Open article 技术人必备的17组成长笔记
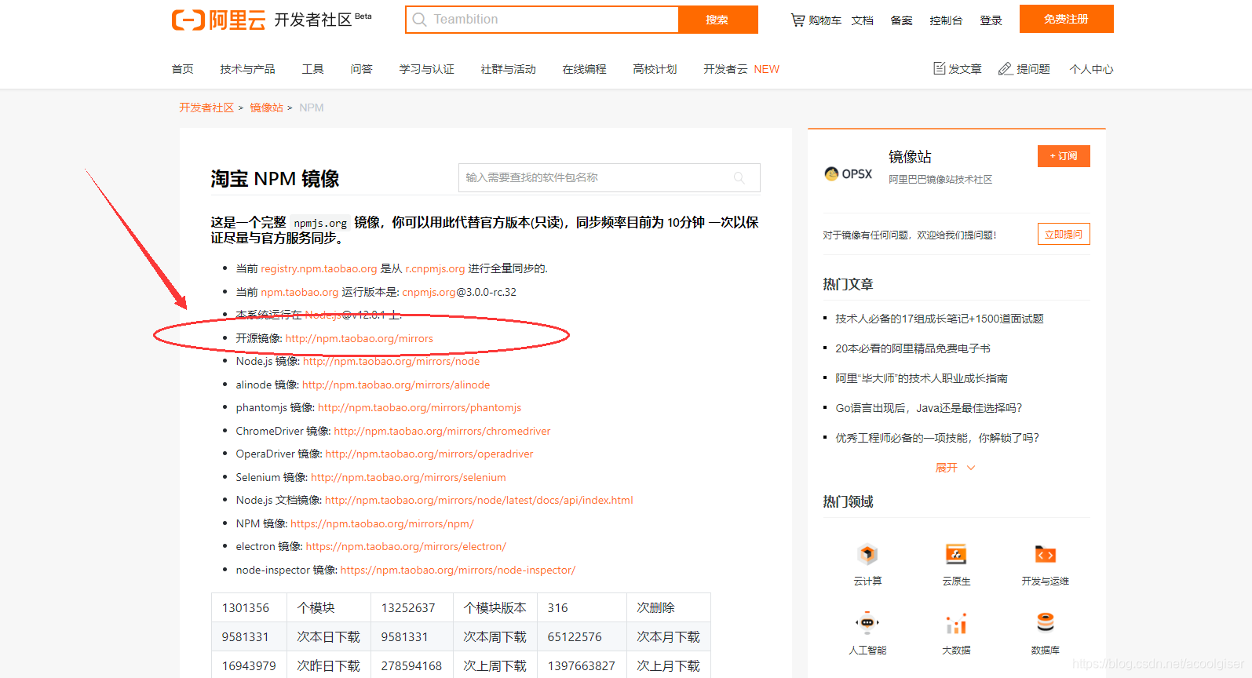 [940, 319]
